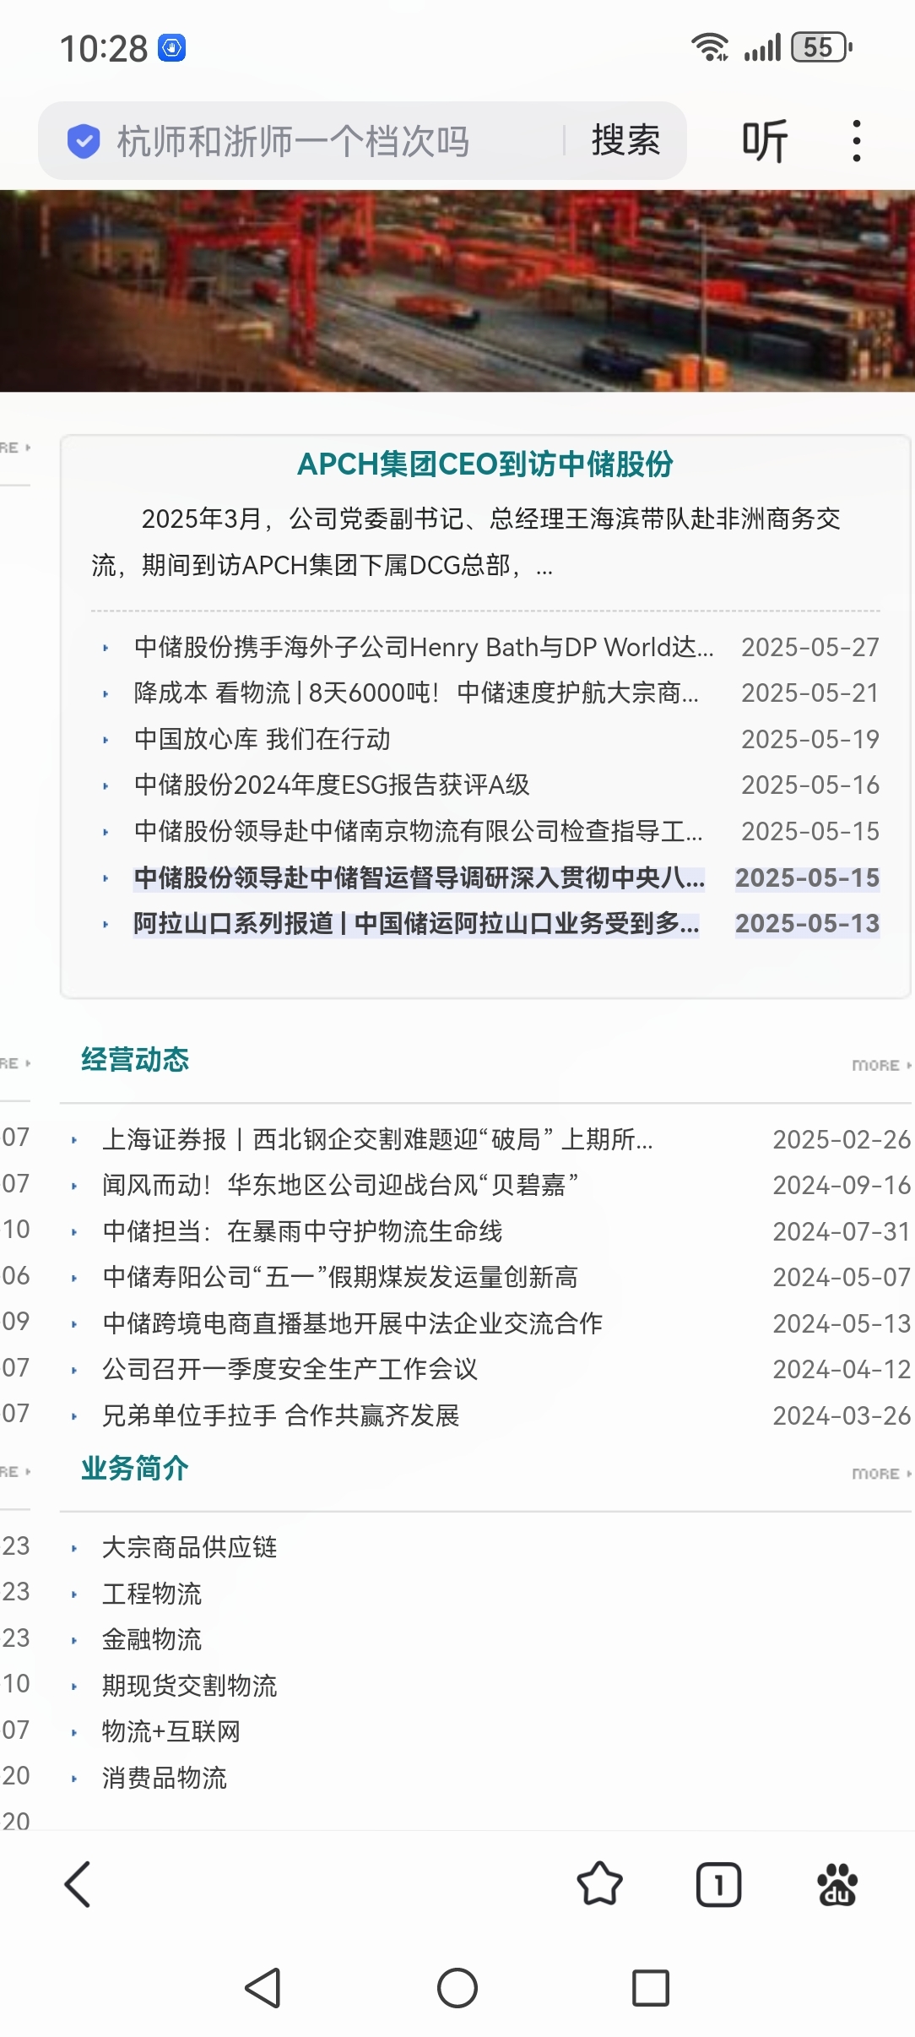This screenshot has width=915, height=2037.
Task: Tap the Baidu paw home icon
Action: 837,1884
